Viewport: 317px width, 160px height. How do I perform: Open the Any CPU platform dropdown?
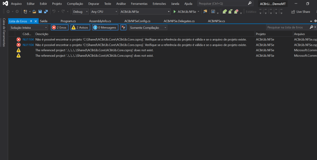[104, 12]
